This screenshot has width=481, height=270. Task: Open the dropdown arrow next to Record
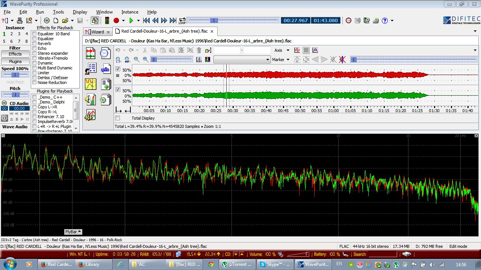coord(123,21)
